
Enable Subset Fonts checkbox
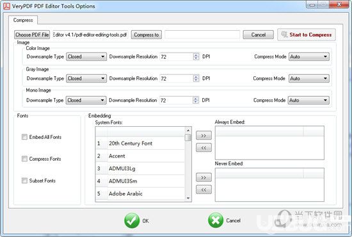click(x=24, y=181)
